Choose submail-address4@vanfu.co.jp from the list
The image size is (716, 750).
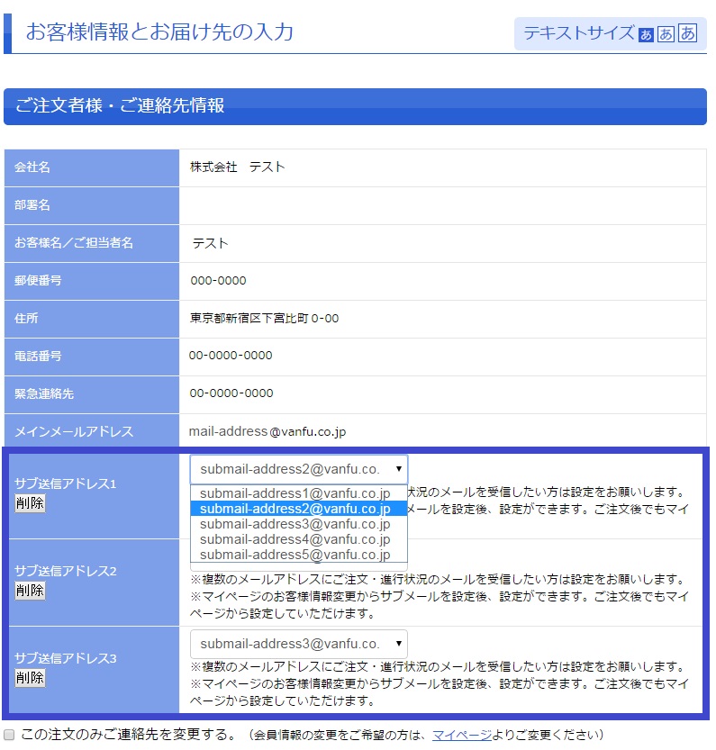[299, 539]
